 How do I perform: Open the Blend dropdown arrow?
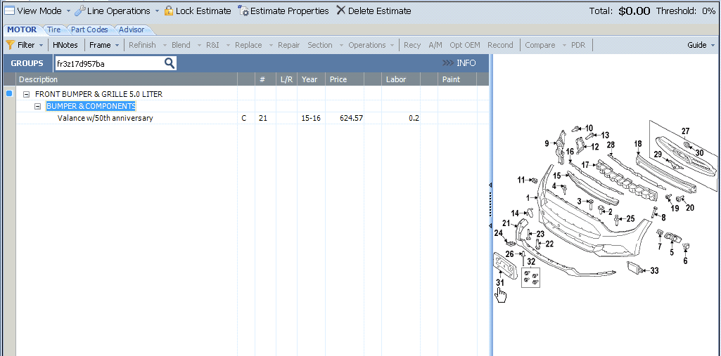click(199, 45)
